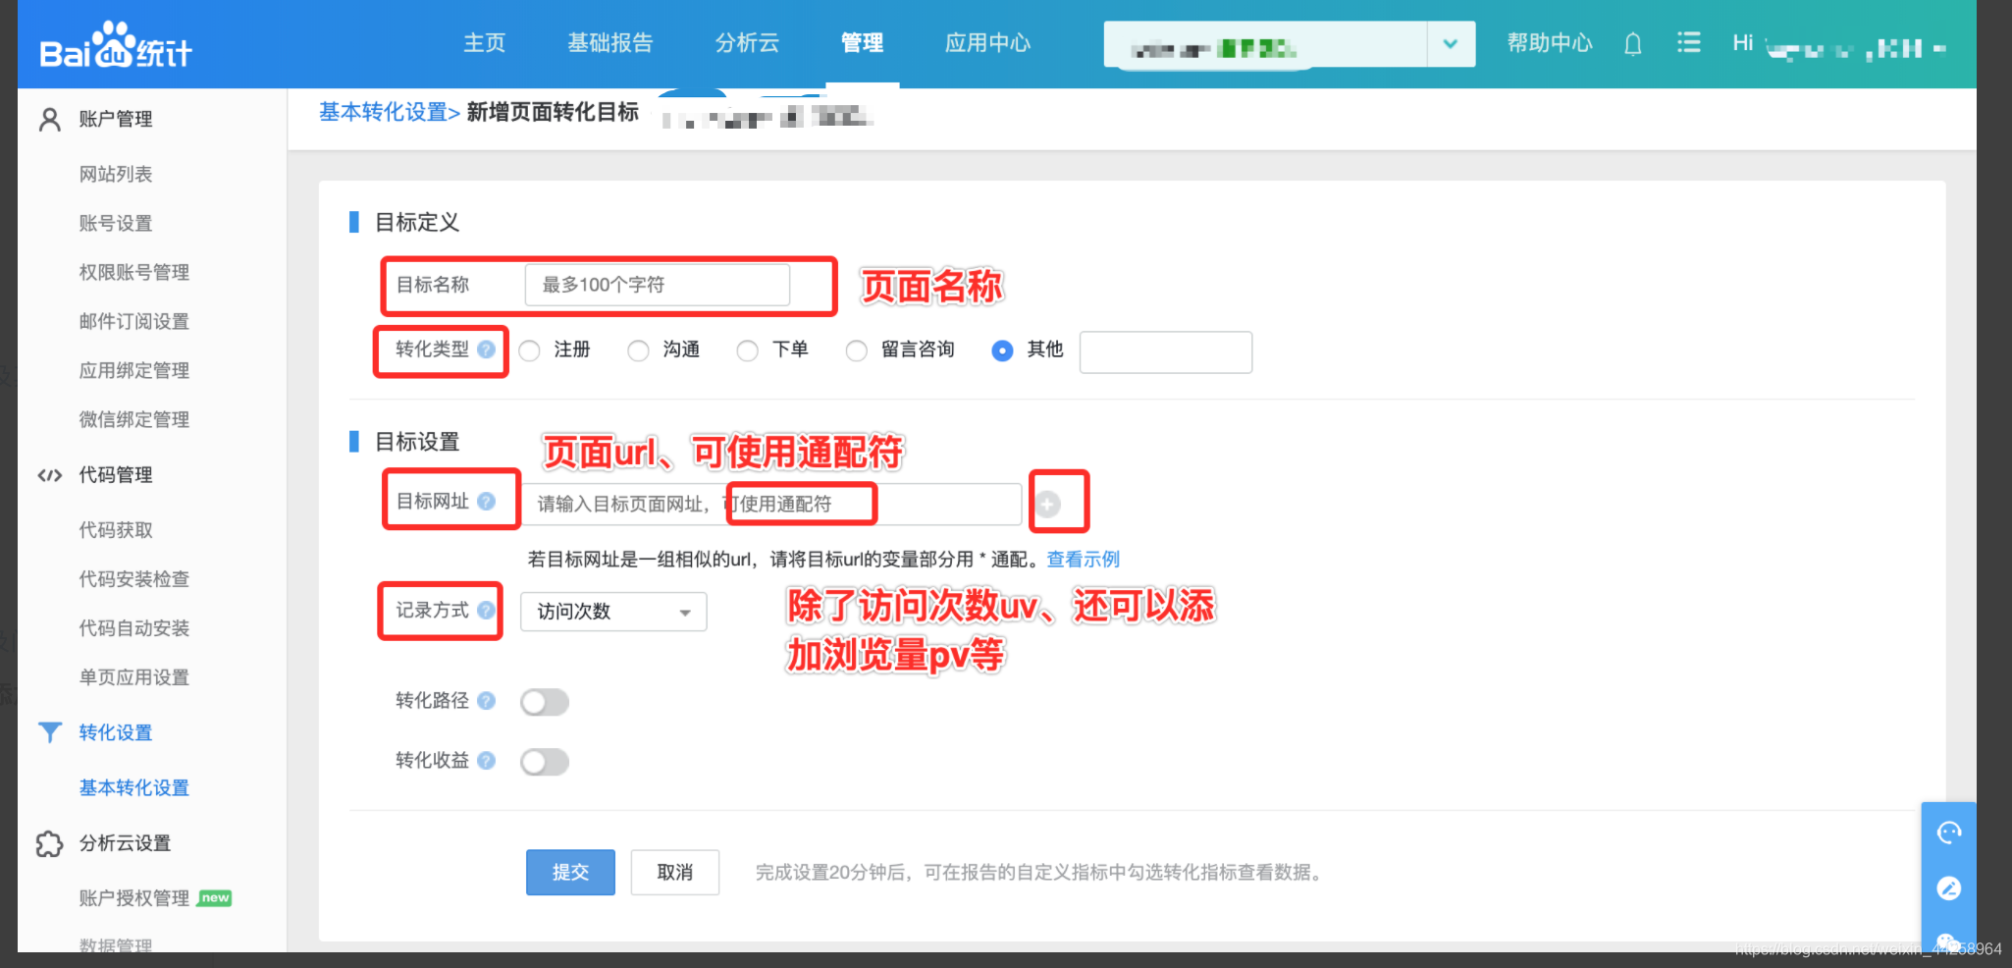The width and height of the screenshot is (2012, 968).
Task: Click the 目标网址 input field
Action: tap(771, 505)
